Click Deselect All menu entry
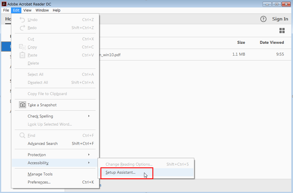293x193 pixels. tap(55, 82)
